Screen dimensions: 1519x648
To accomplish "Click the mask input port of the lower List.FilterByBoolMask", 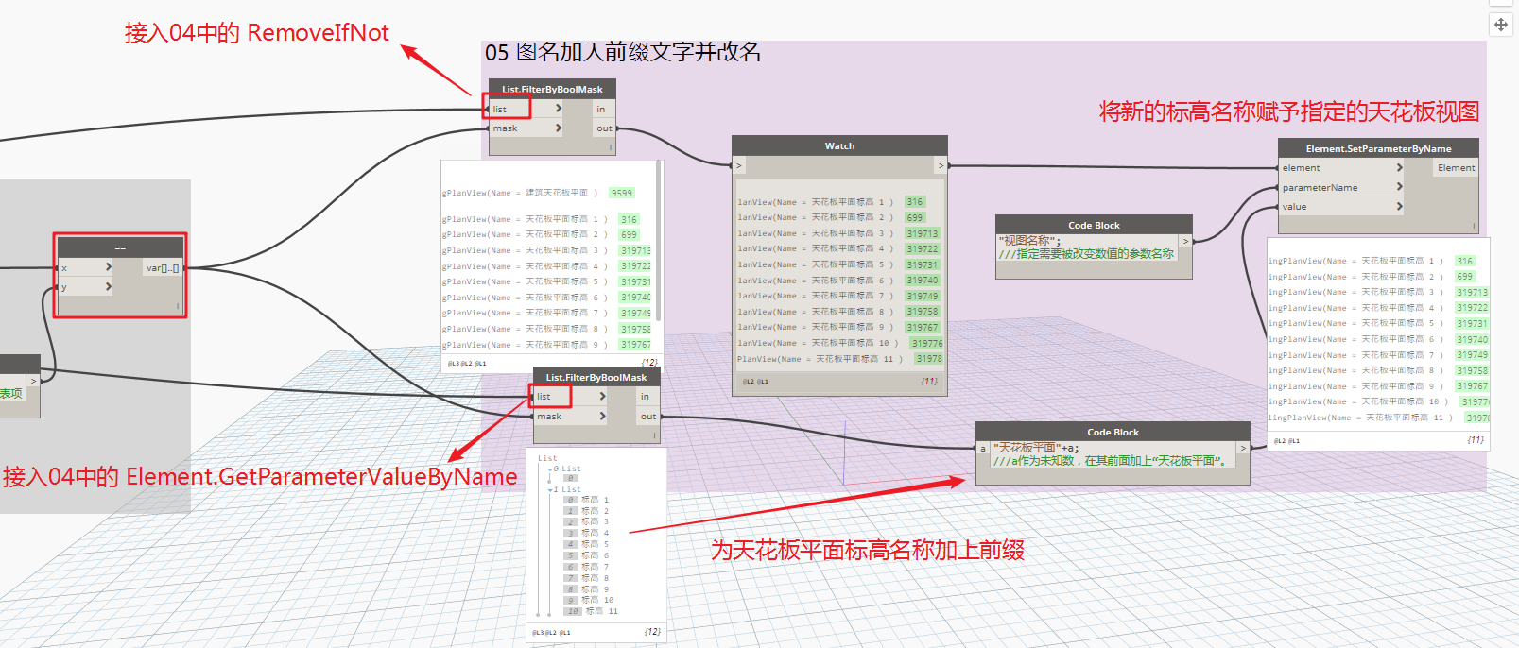I will coord(570,417).
